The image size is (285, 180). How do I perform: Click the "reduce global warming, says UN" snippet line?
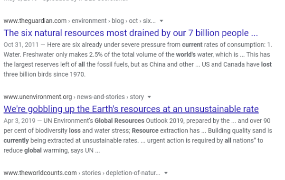(52, 151)
